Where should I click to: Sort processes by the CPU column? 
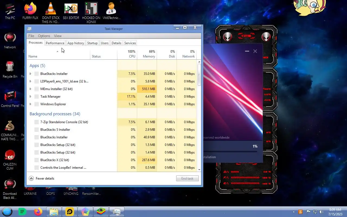pos(127,54)
